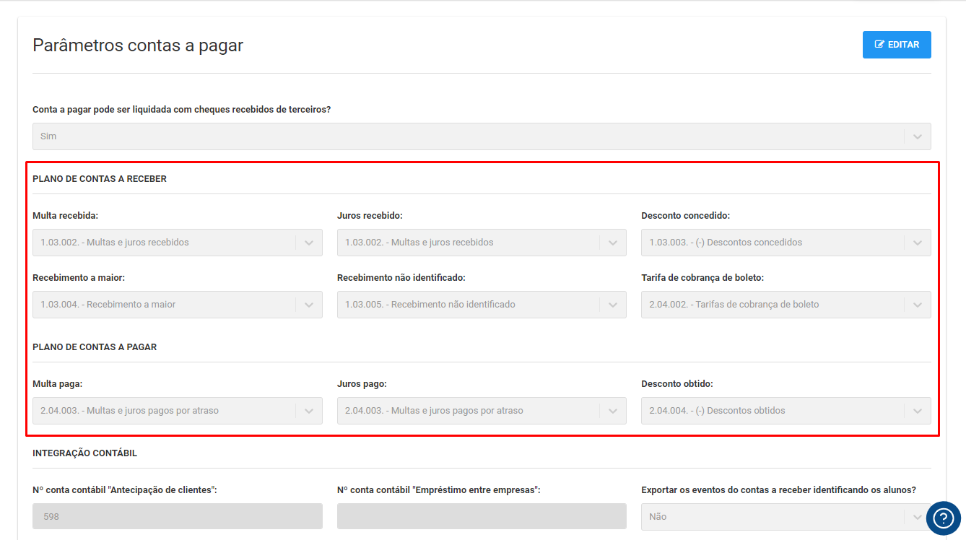The width and height of the screenshot is (966, 540).
Task: Click the Desconto obtido label
Action: pos(677,384)
